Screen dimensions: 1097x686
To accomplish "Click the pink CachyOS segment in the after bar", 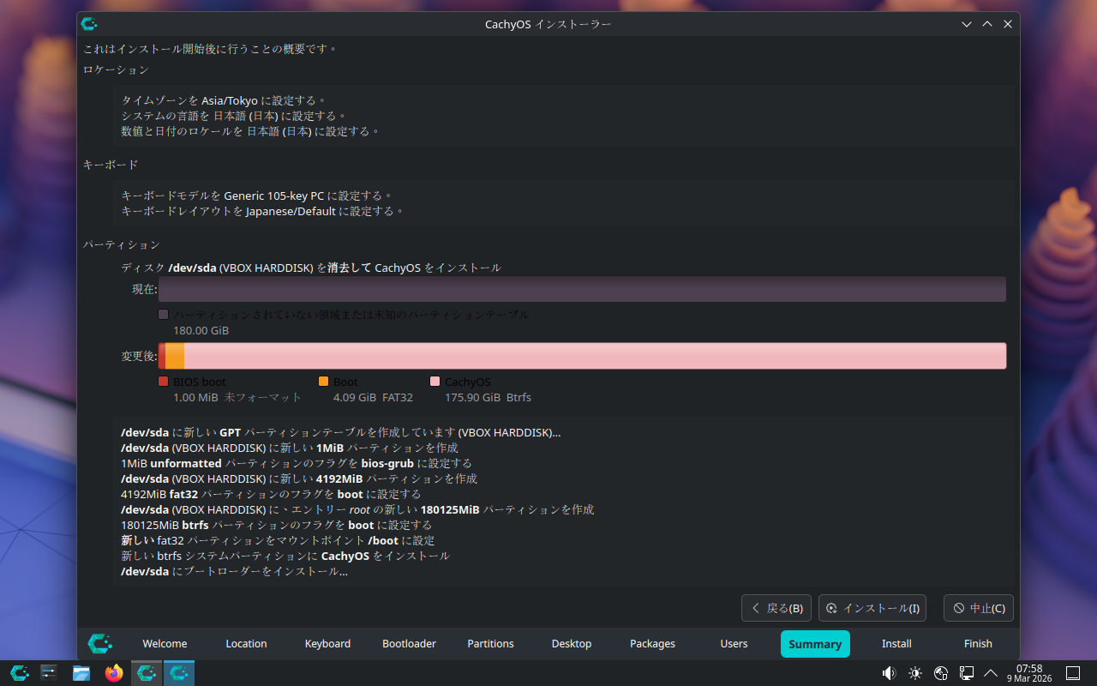I will pos(595,356).
